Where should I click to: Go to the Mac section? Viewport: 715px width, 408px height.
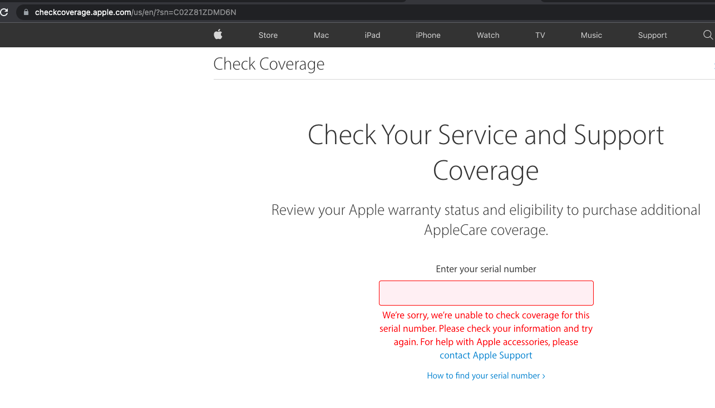pos(321,35)
